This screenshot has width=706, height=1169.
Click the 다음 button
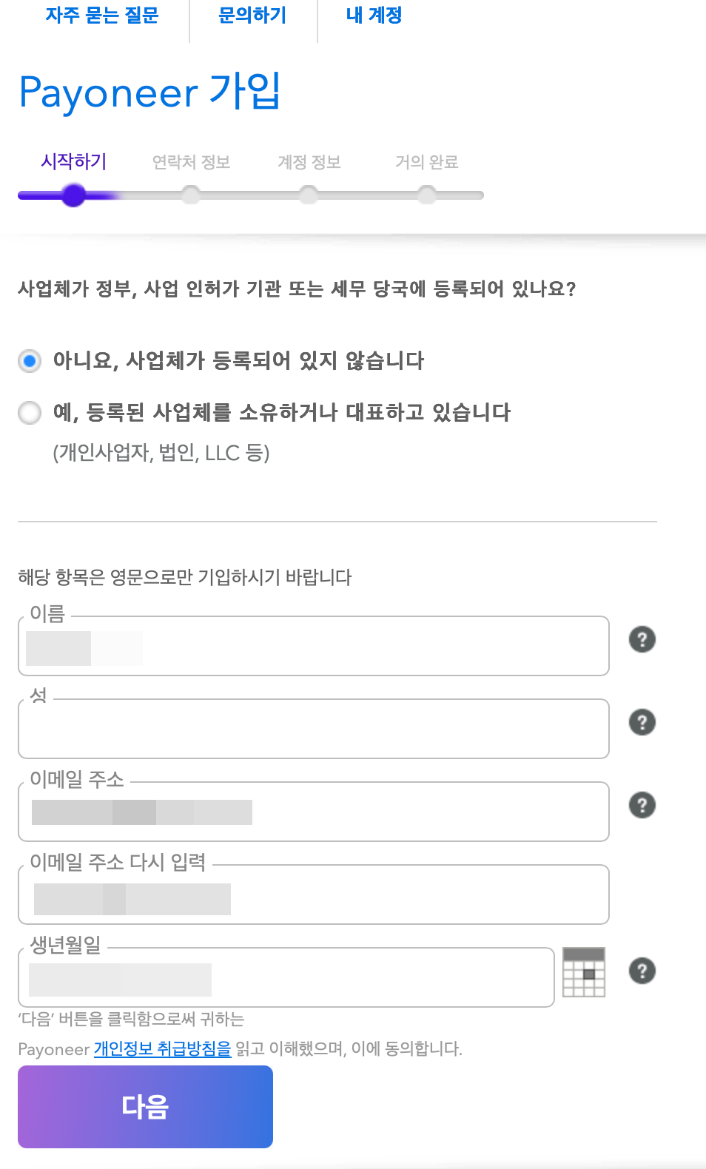[x=145, y=1107]
